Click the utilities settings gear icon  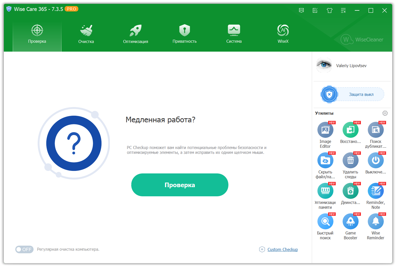[385, 113]
